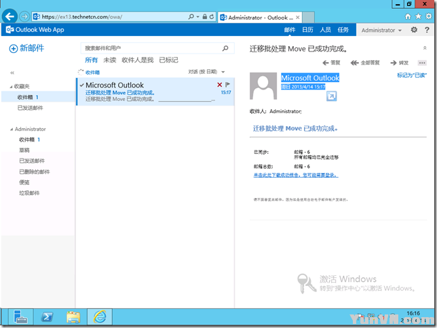Open PowerShell from taskbar
The height and width of the screenshot is (328, 437).
(47, 317)
